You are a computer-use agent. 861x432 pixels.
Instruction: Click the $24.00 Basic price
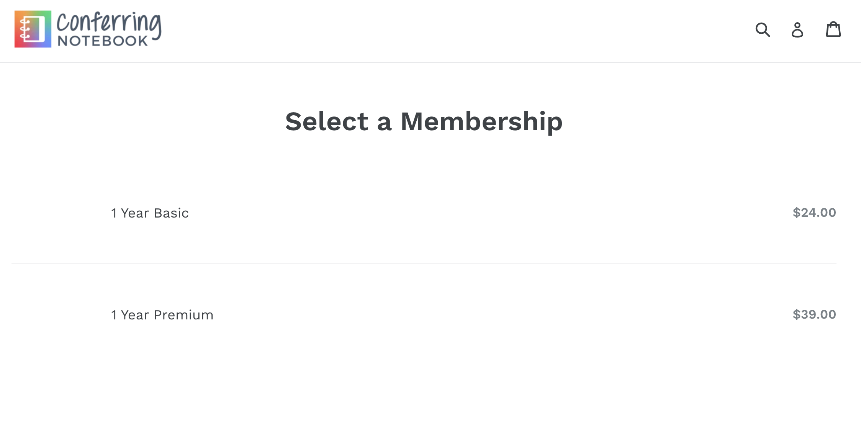(x=814, y=213)
